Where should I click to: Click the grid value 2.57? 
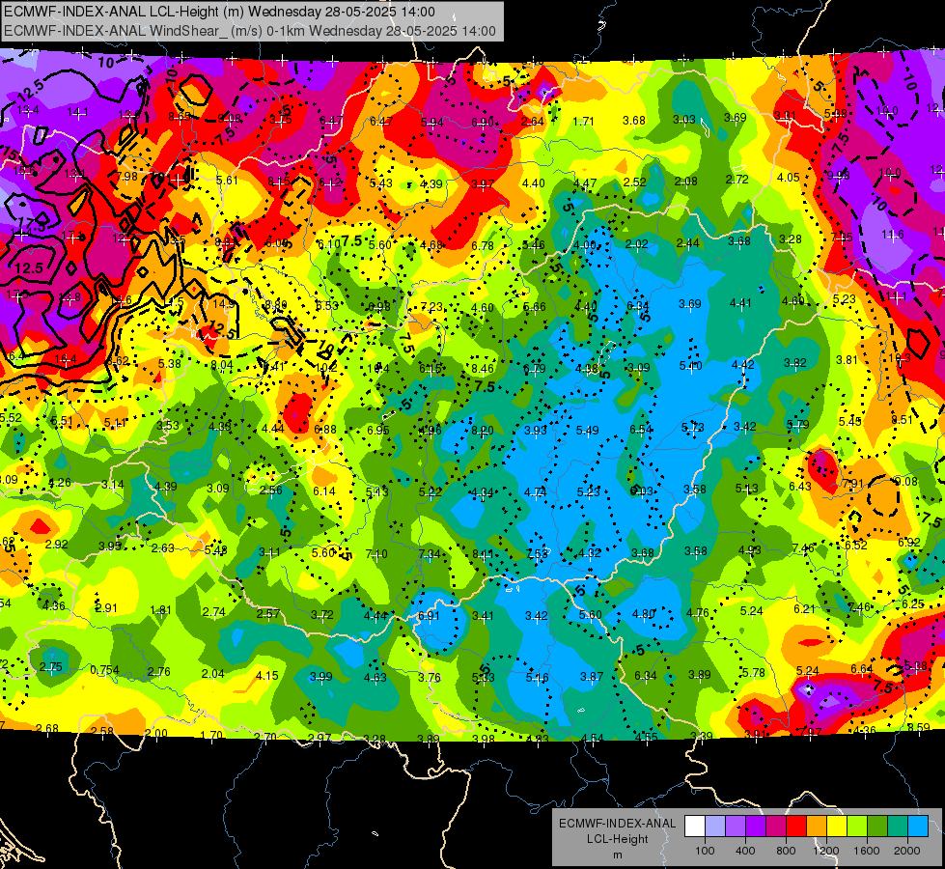(x=268, y=613)
